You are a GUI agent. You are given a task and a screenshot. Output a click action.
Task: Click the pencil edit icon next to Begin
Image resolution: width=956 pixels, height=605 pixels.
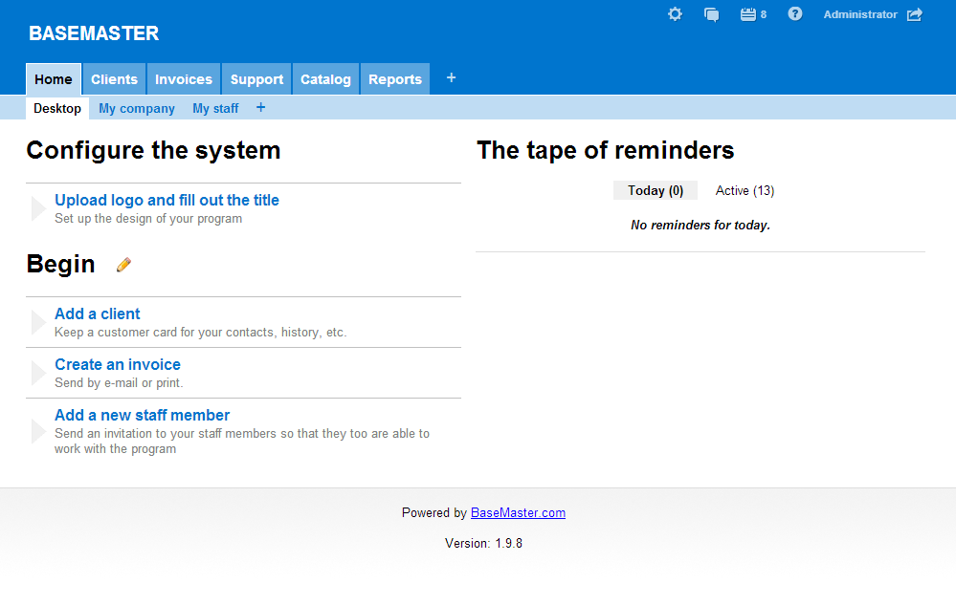pos(123,265)
